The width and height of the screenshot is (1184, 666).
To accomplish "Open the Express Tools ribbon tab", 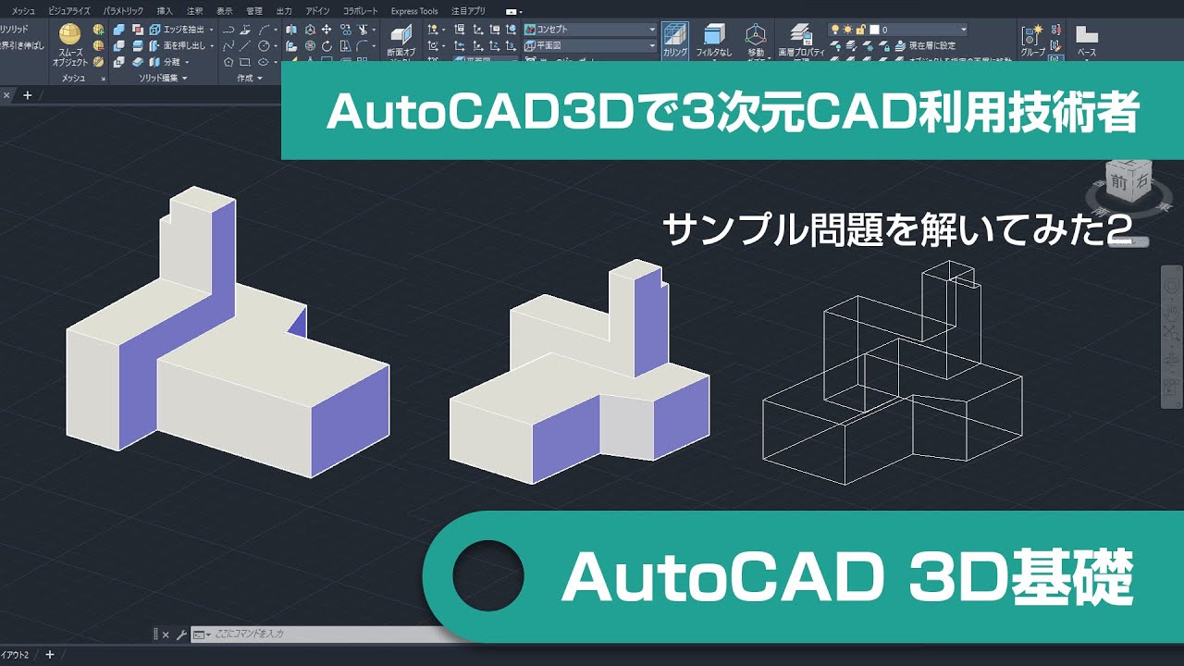I will pyautogui.click(x=414, y=11).
